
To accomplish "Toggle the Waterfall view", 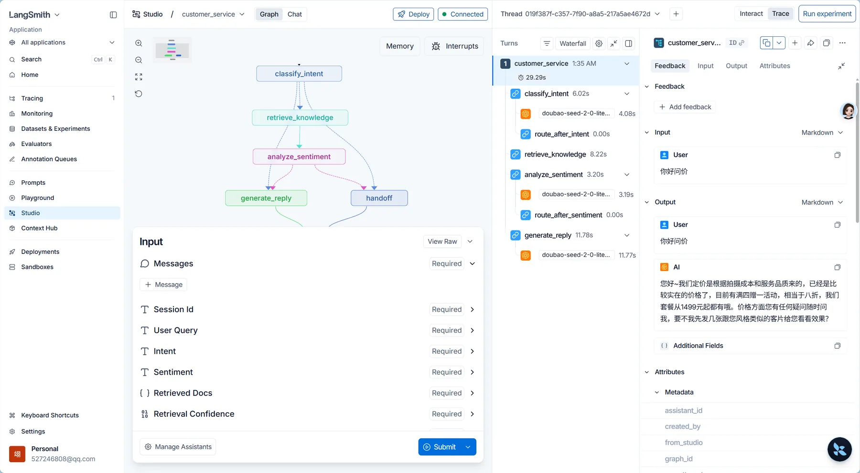I will pyautogui.click(x=572, y=43).
